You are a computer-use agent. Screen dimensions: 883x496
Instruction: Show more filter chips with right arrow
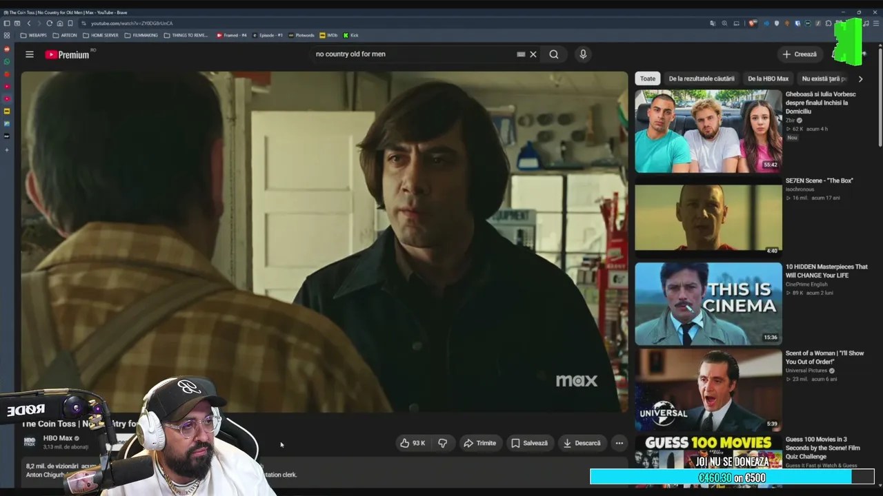click(x=860, y=79)
